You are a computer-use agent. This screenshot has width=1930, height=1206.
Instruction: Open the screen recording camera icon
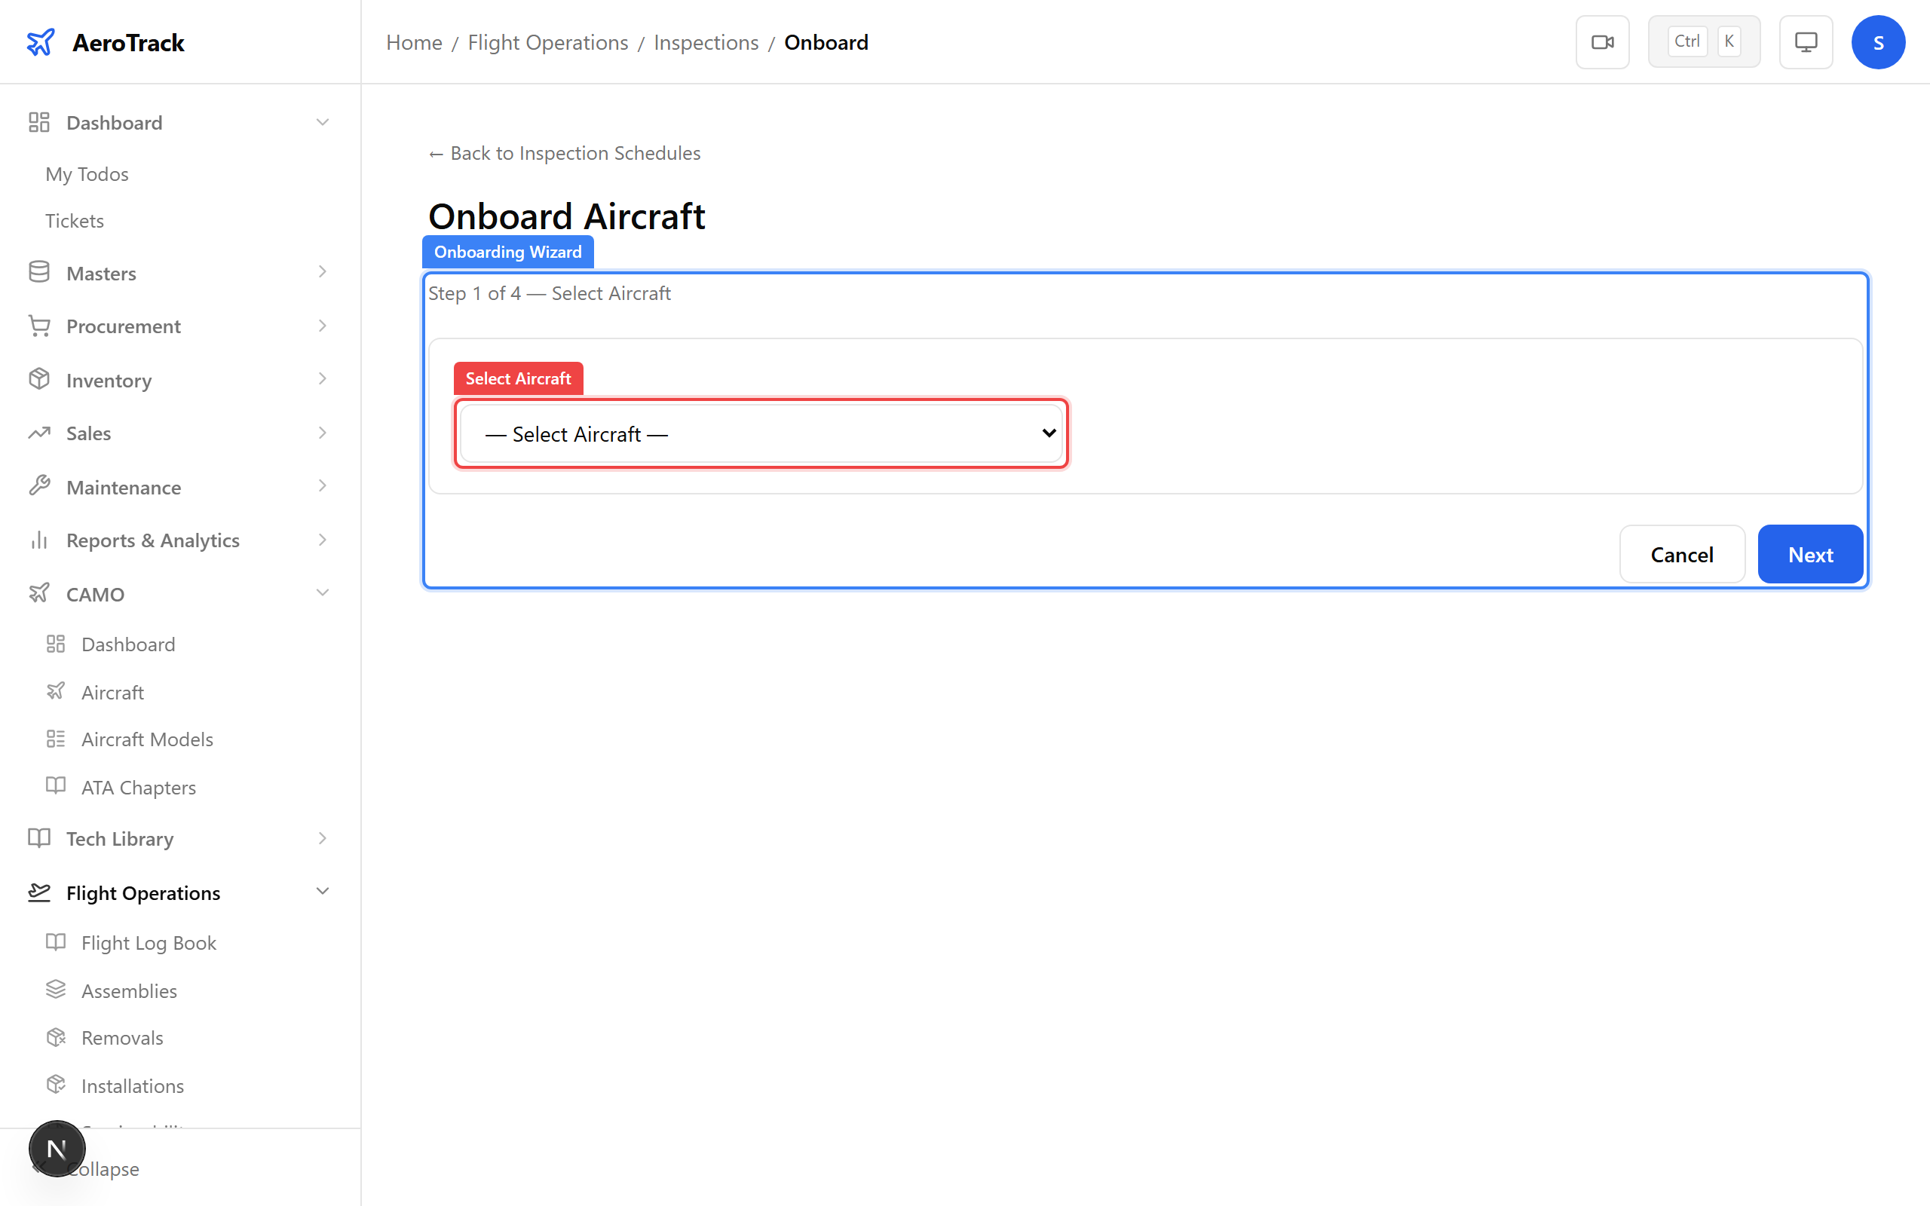(1602, 41)
